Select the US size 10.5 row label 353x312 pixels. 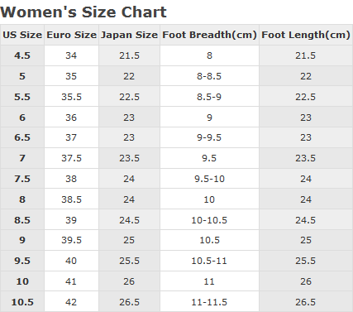pyautogui.click(x=22, y=302)
